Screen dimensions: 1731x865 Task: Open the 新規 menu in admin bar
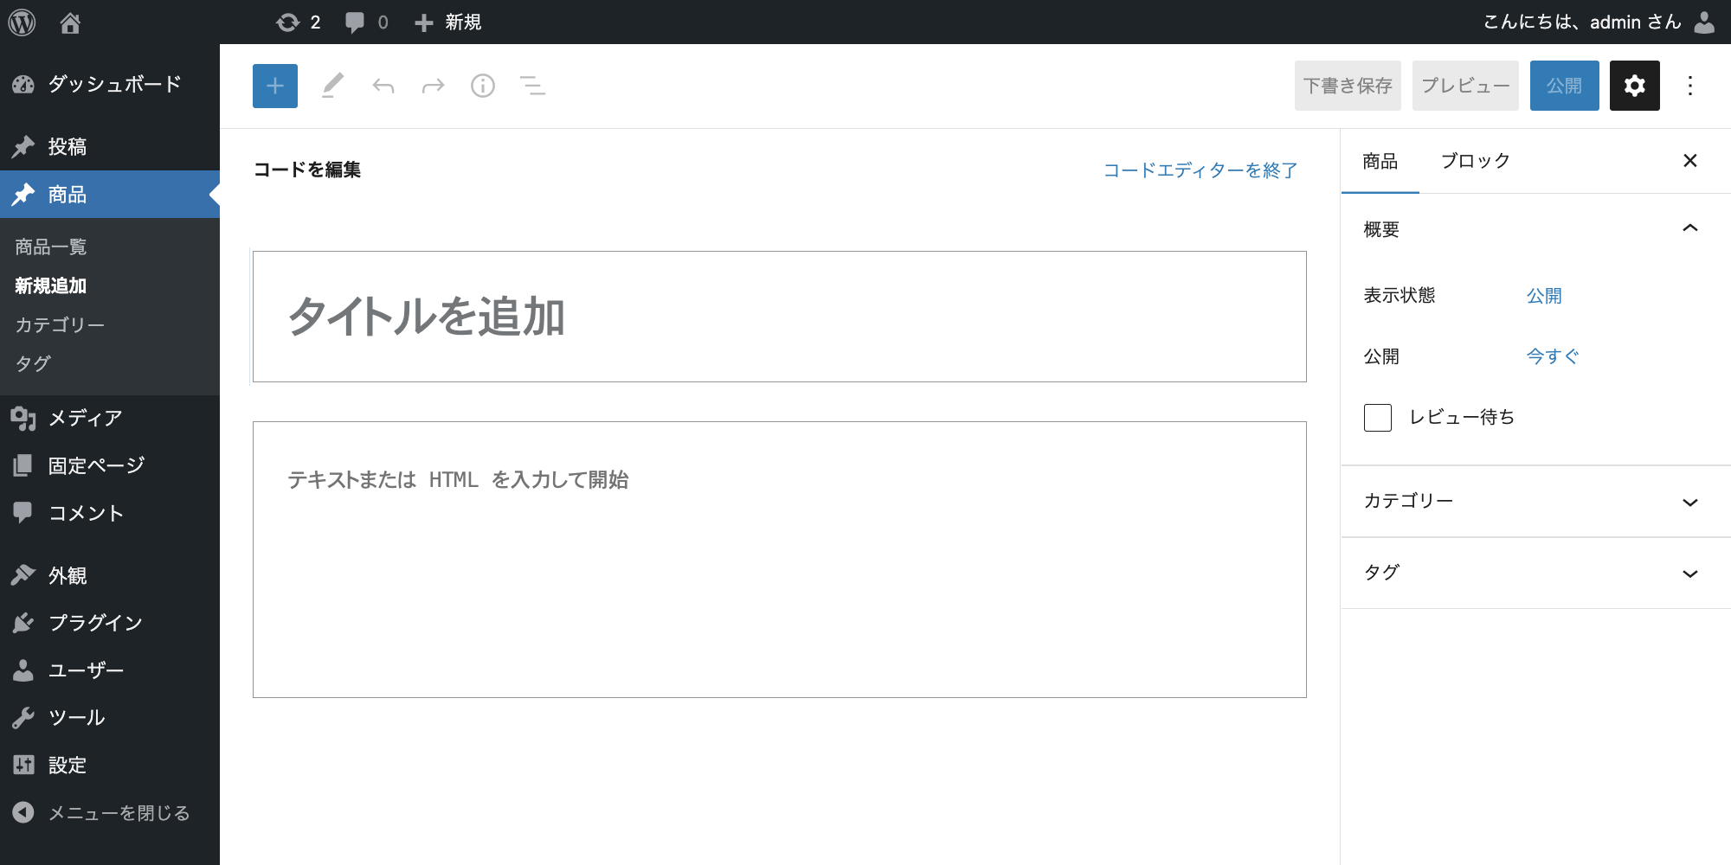coord(447,22)
